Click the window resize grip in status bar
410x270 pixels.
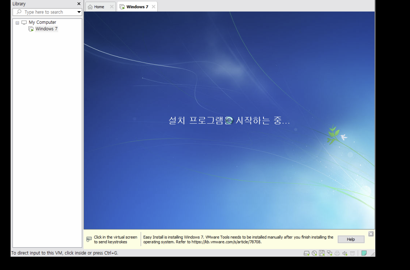click(x=373, y=253)
